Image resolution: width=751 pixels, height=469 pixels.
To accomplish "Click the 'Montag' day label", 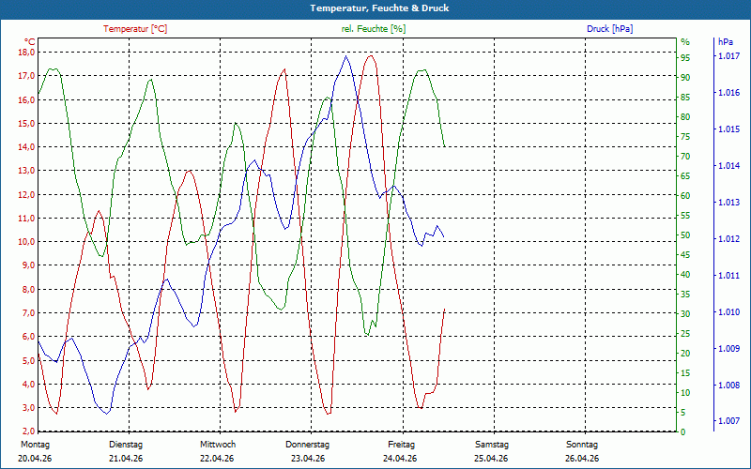I will coord(35,445).
